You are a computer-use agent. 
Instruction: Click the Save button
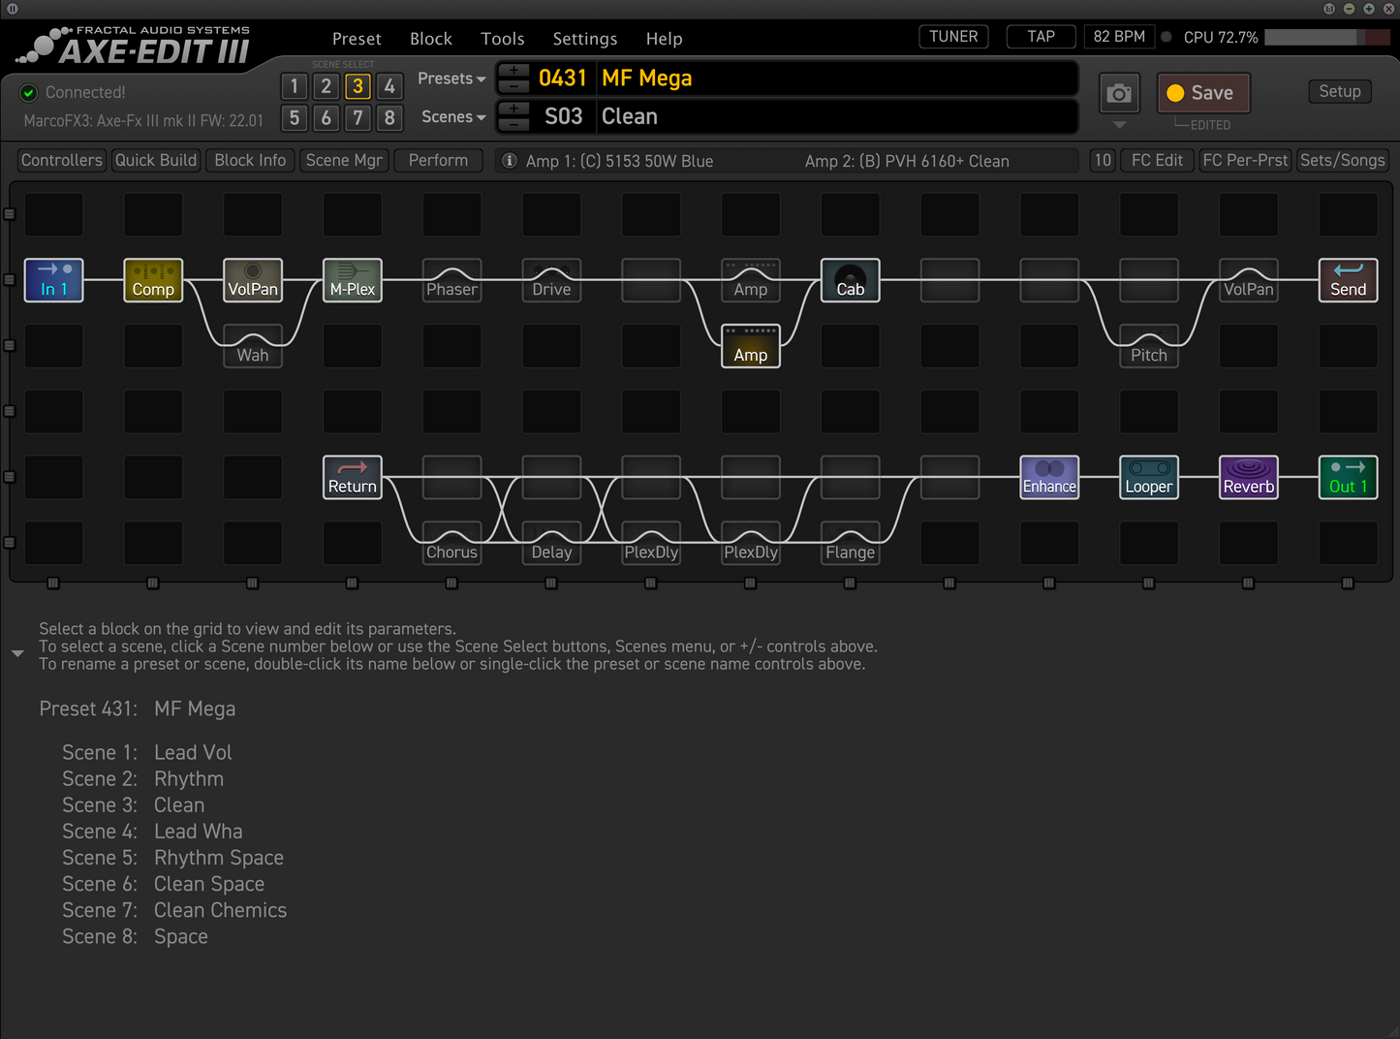pos(1203,93)
